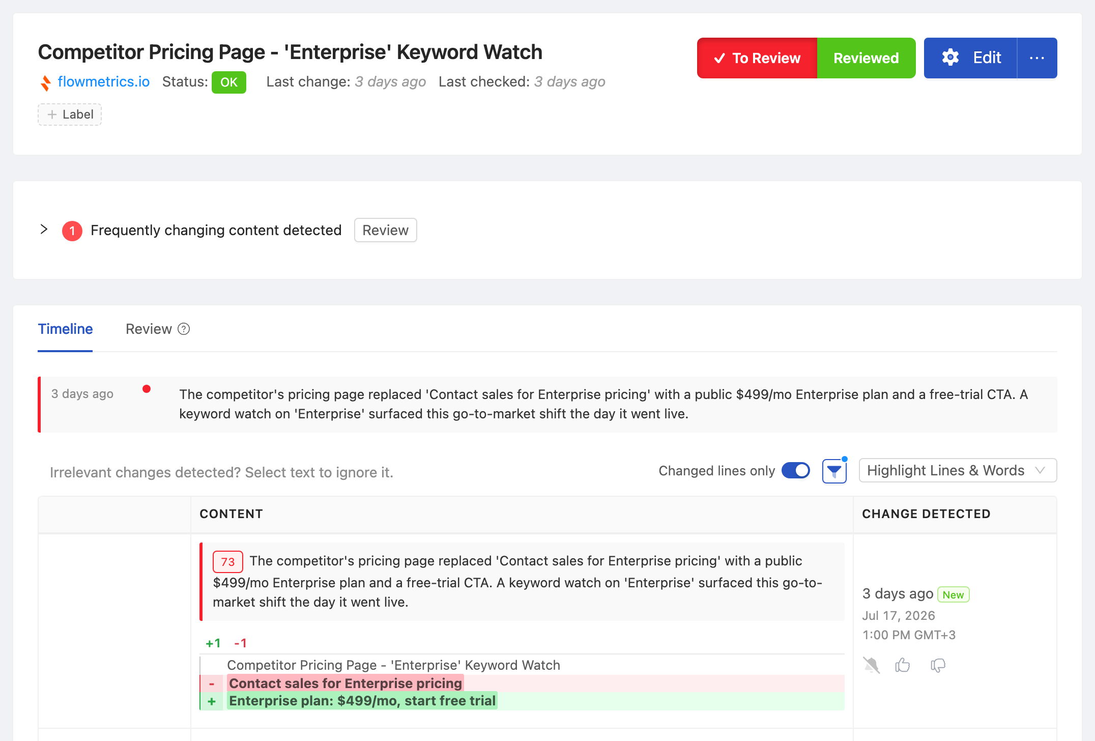This screenshot has width=1095, height=741.
Task: Expand the frequently changing content notice
Action: coord(44,230)
